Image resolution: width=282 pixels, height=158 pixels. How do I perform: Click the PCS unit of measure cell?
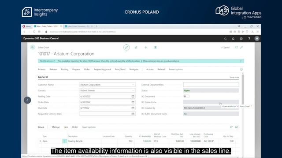[161, 141]
